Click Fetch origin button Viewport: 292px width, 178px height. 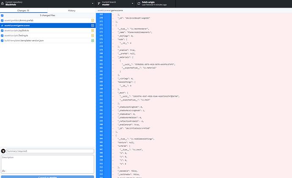pyautogui.click(x=155, y=3)
